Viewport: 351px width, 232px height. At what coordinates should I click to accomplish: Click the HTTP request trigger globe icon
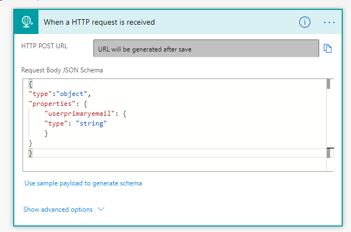click(26, 22)
